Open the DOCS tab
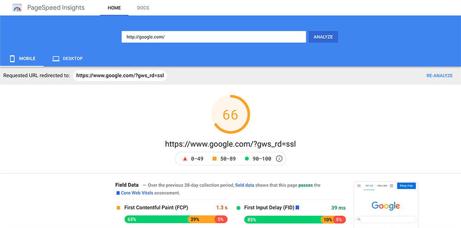This screenshot has height=228, width=461. pyautogui.click(x=143, y=8)
